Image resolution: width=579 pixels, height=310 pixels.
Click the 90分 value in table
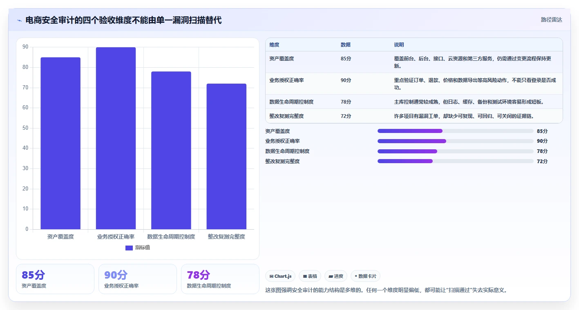[346, 80]
